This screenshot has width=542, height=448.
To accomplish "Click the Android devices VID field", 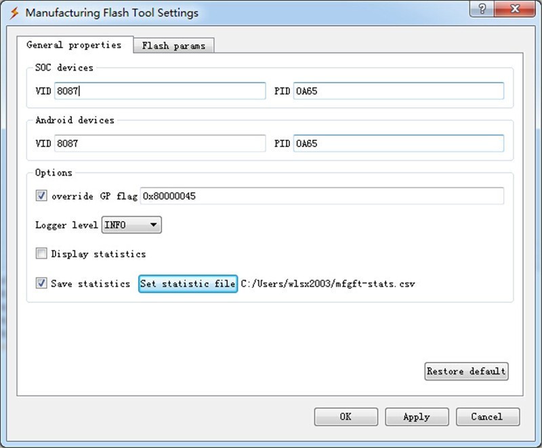I will 160,143.
